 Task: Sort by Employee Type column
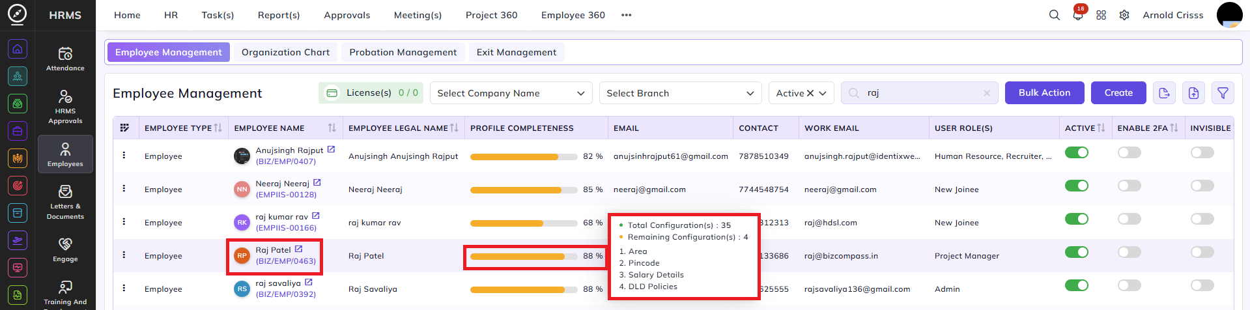(218, 128)
